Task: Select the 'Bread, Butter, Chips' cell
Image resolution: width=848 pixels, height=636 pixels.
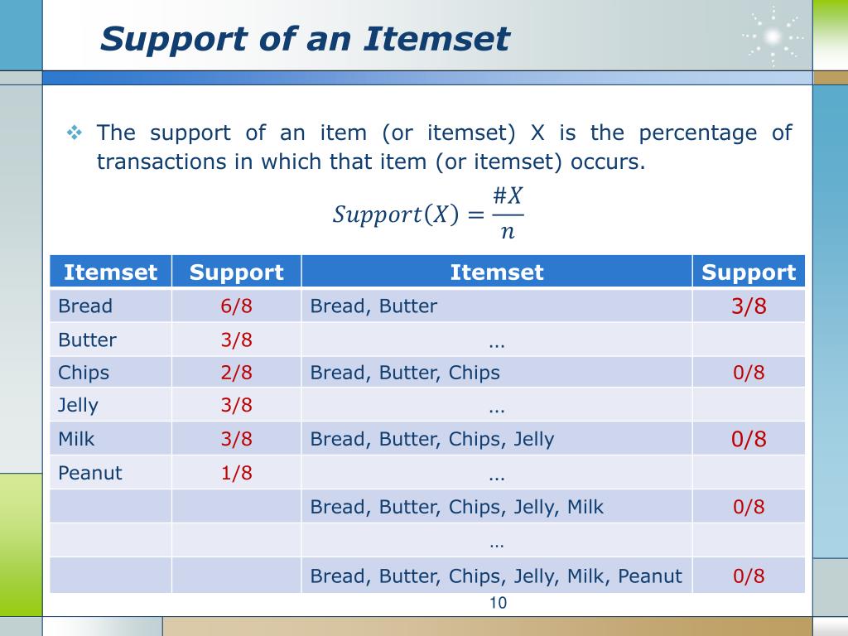Action: (x=497, y=372)
